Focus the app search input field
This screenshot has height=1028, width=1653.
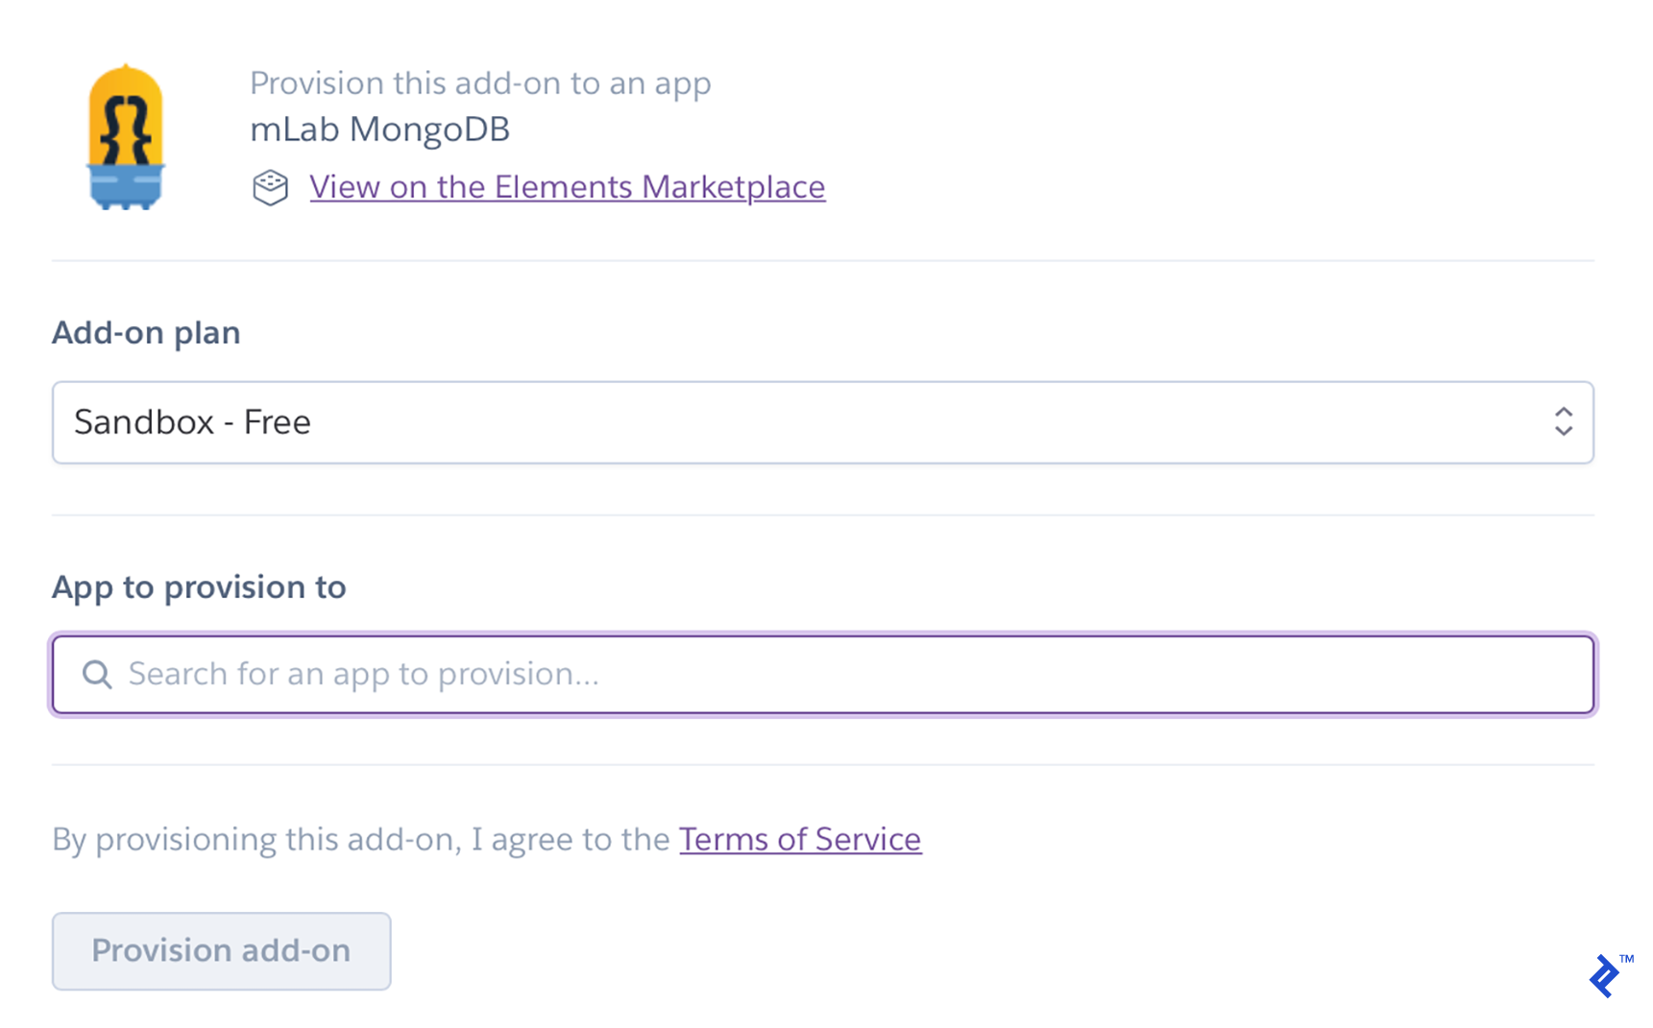(x=672, y=674)
